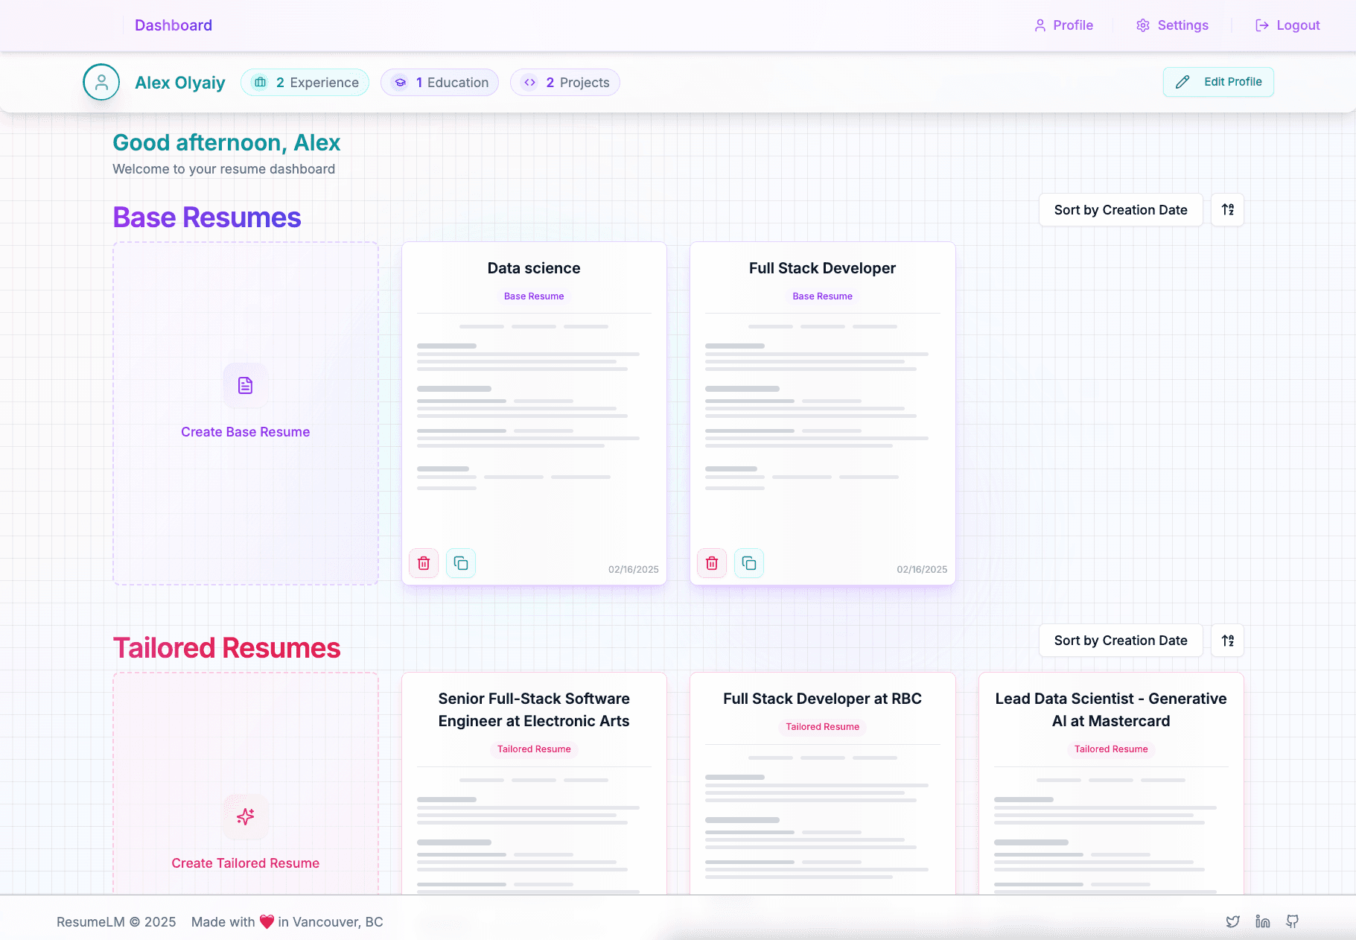
Task: Click trash icon on Full Stack Developer resume
Action: (x=712, y=563)
